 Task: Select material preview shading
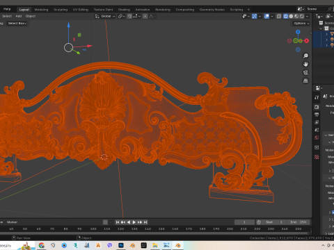pos(296,16)
